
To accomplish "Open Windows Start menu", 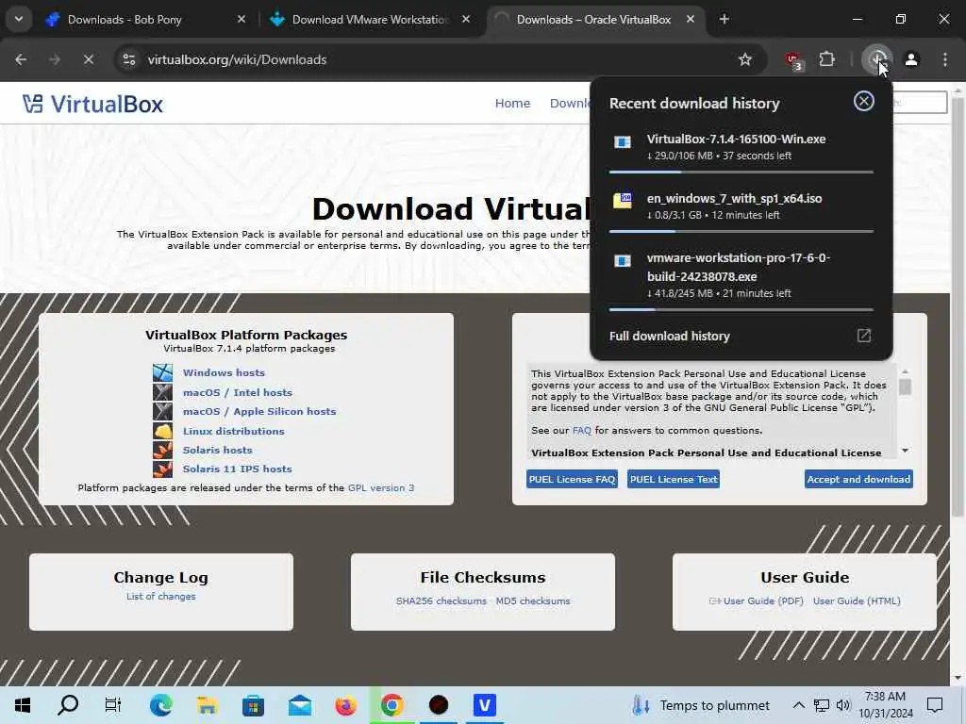I will pos(23,705).
